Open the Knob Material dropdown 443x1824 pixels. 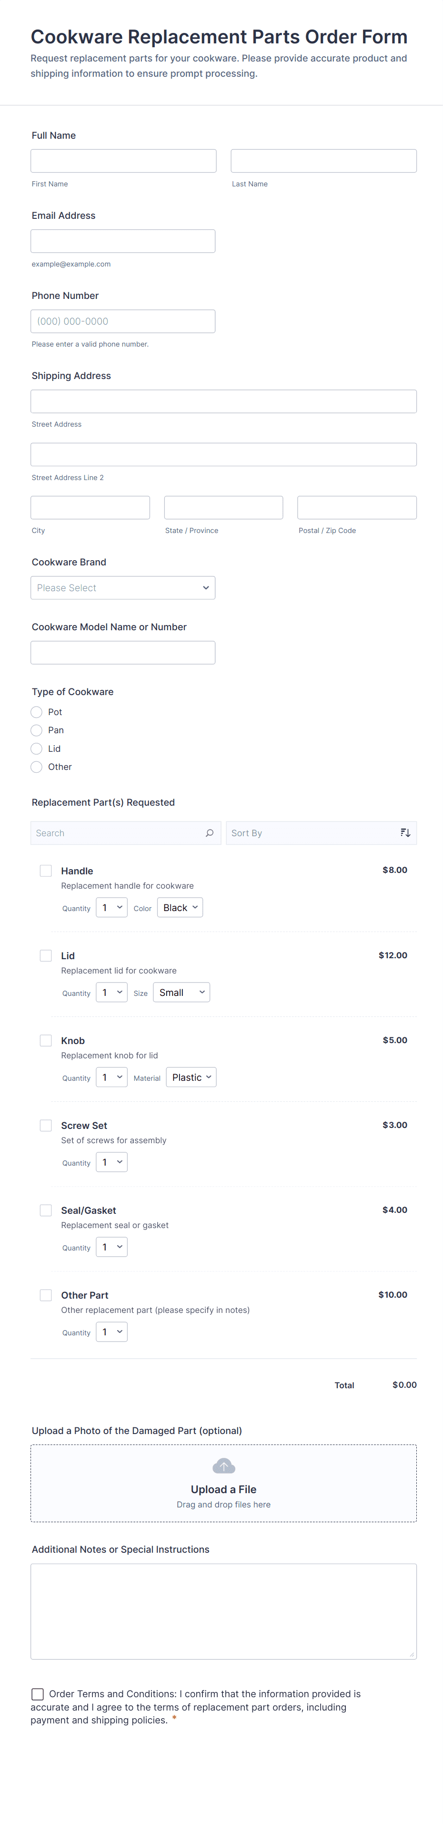(191, 1078)
